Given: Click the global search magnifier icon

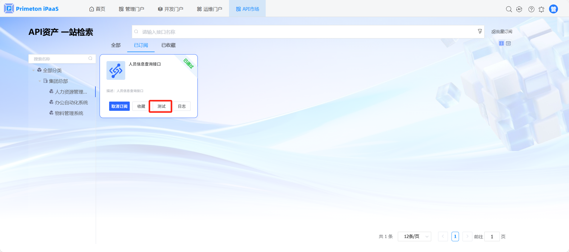Looking at the screenshot, I should tap(509, 9).
